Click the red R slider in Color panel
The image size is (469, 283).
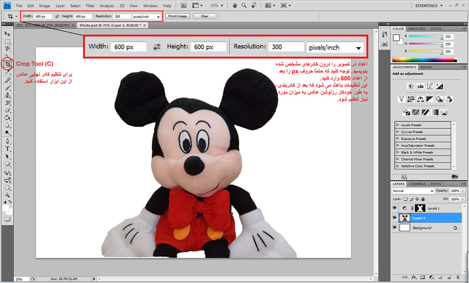[x=425, y=36]
